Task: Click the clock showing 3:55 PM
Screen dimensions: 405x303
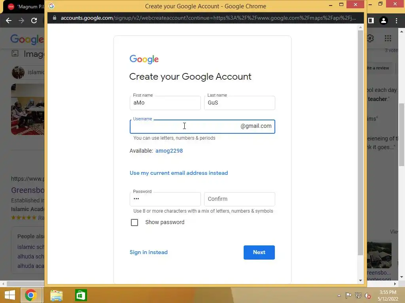Action: 388,292
